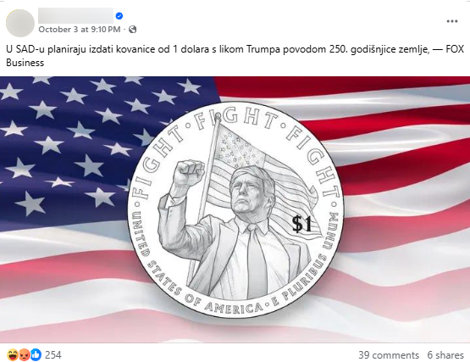This screenshot has width=470, height=362.
Task: Click the Angry reaction emoji
Action: tap(24, 355)
